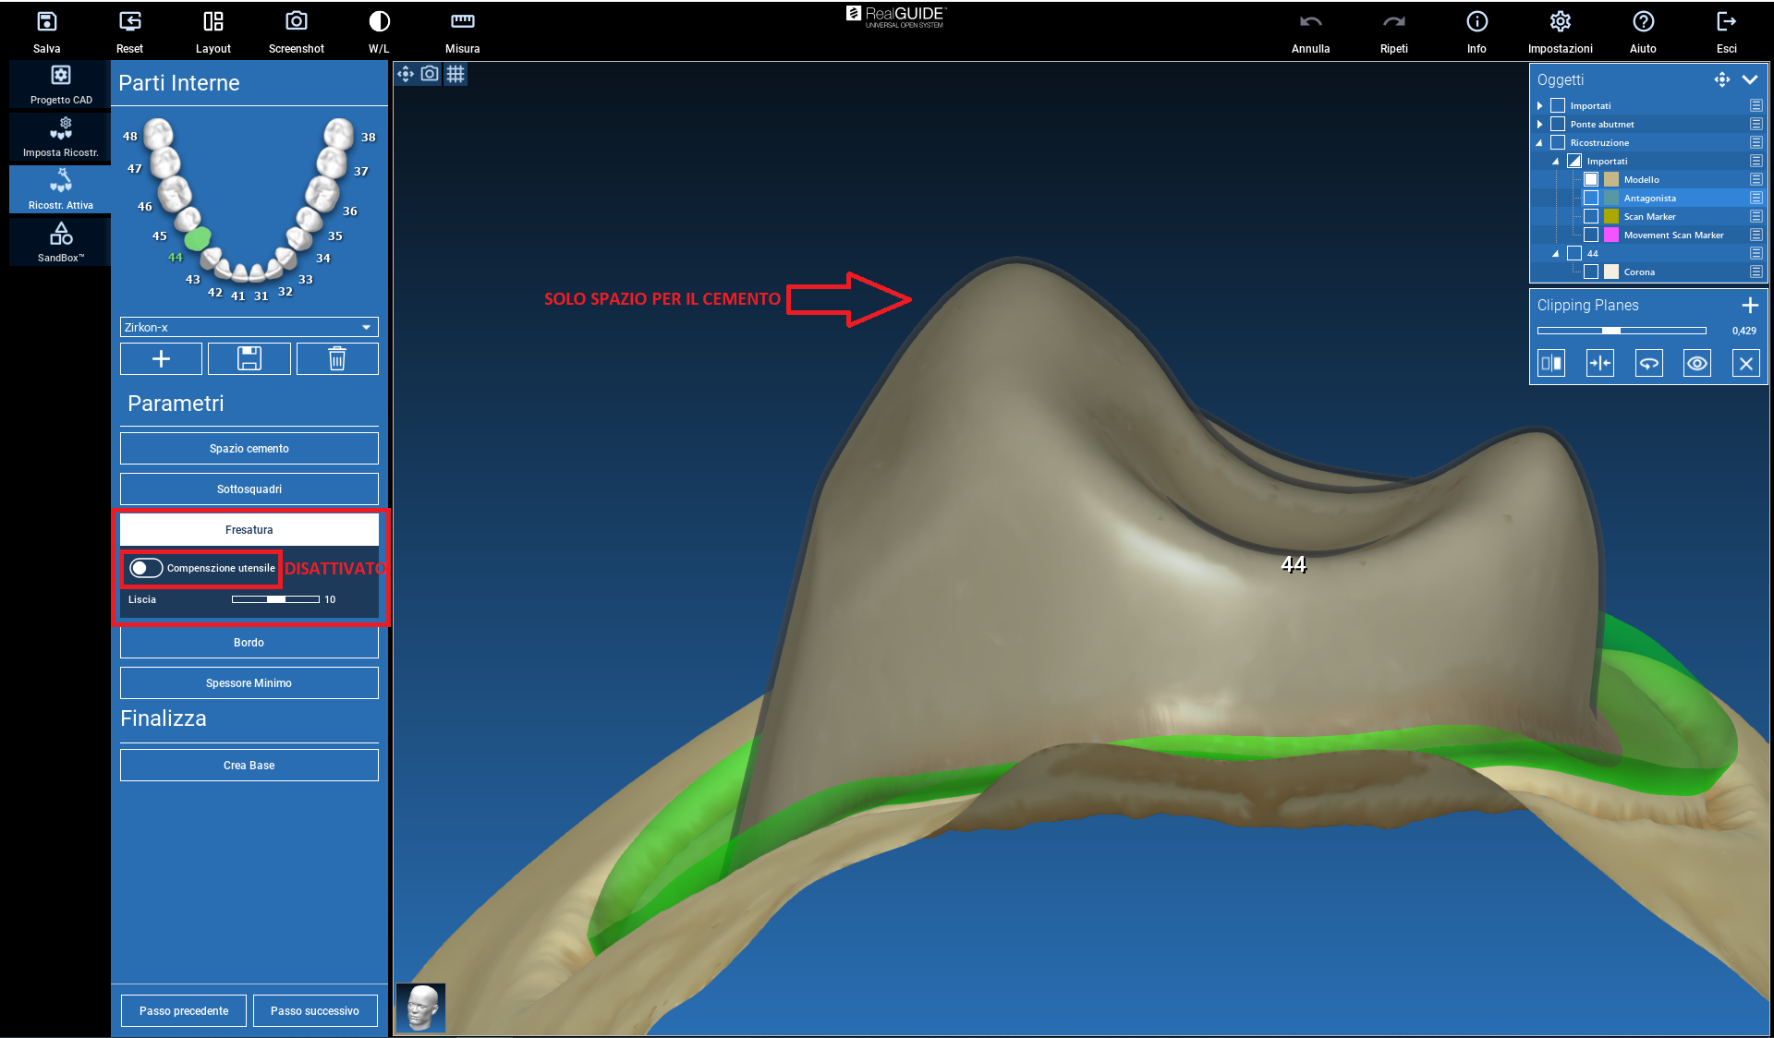Open the SandBox sidebar tab

click(61, 243)
